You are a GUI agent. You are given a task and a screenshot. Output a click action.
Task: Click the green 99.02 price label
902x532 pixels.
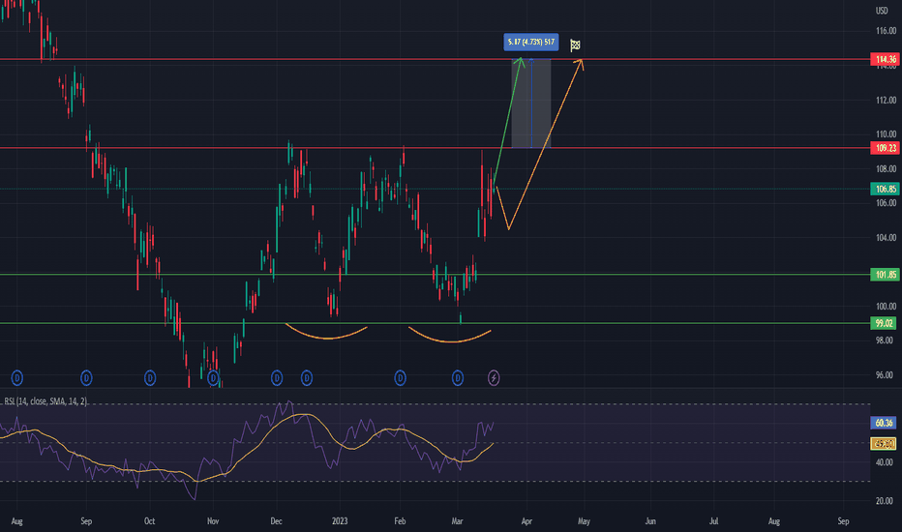pyautogui.click(x=886, y=323)
